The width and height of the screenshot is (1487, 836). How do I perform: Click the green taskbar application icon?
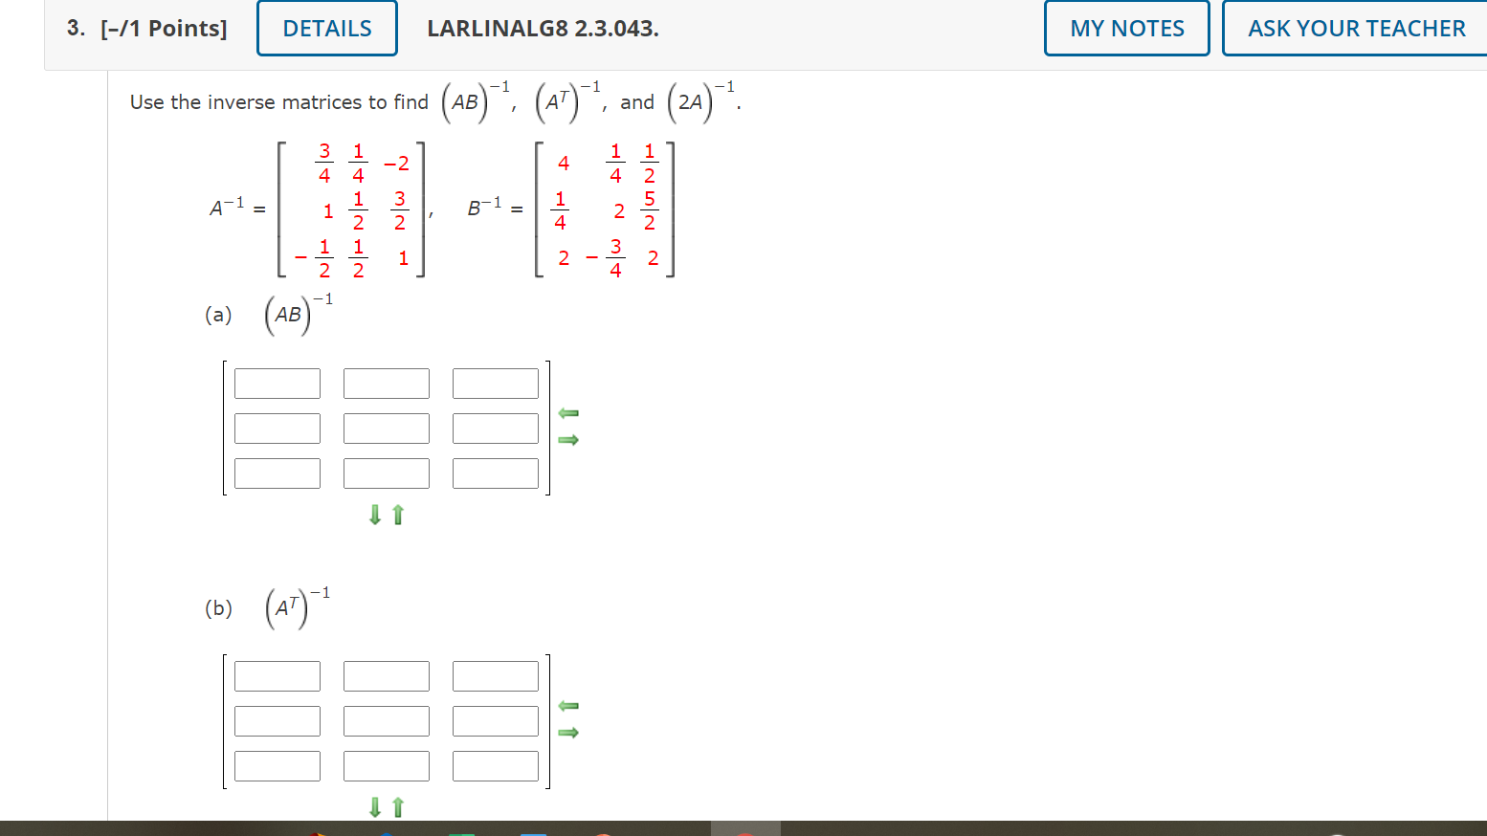pyautogui.click(x=464, y=830)
